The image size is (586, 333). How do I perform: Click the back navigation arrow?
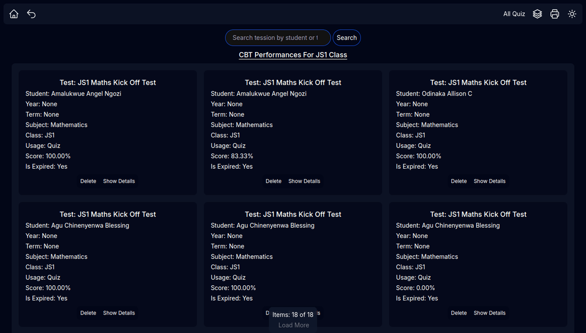[31, 14]
